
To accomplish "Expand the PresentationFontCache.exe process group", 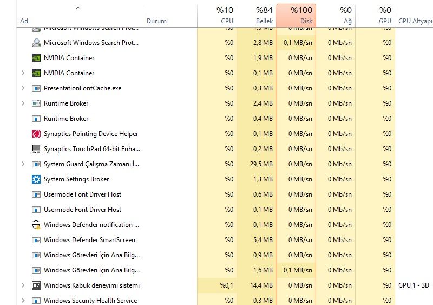I will coord(23,88).
